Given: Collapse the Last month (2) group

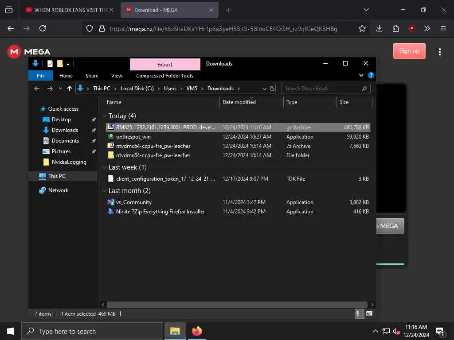Looking at the screenshot, I should pos(104,191).
